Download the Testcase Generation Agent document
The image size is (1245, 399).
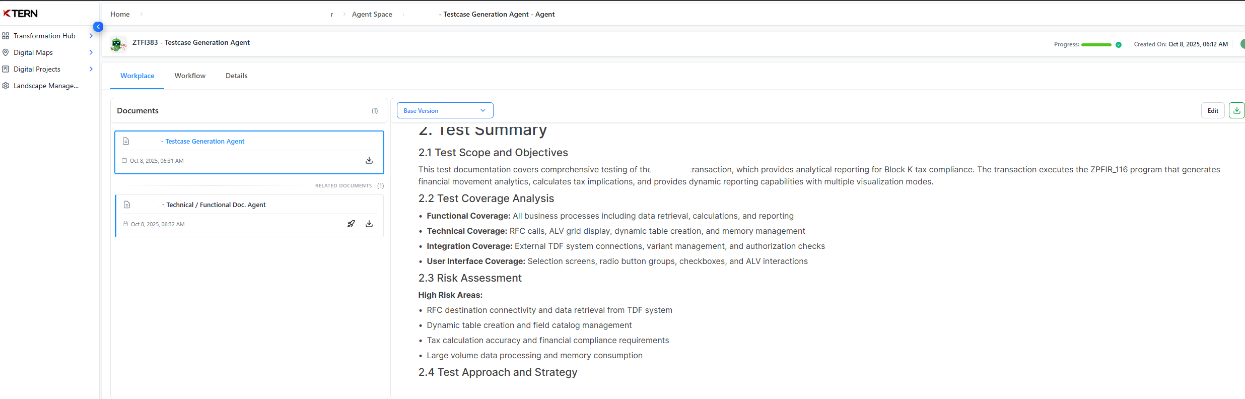[369, 160]
